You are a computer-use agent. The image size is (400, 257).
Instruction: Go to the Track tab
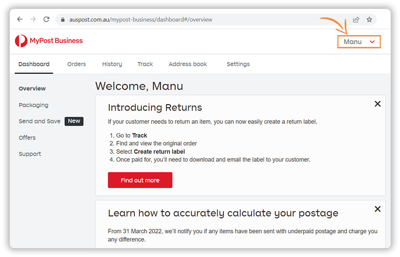[x=145, y=64]
